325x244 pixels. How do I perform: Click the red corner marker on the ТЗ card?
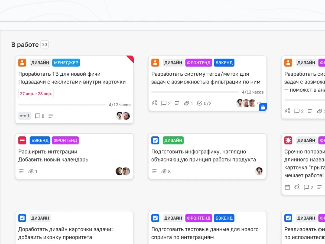[x=131, y=58]
